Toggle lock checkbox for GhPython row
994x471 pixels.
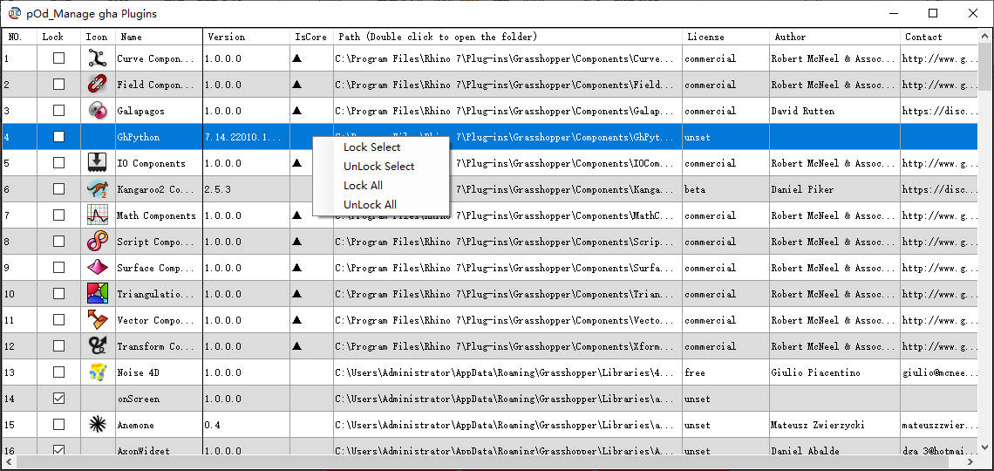click(x=58, y=136)
